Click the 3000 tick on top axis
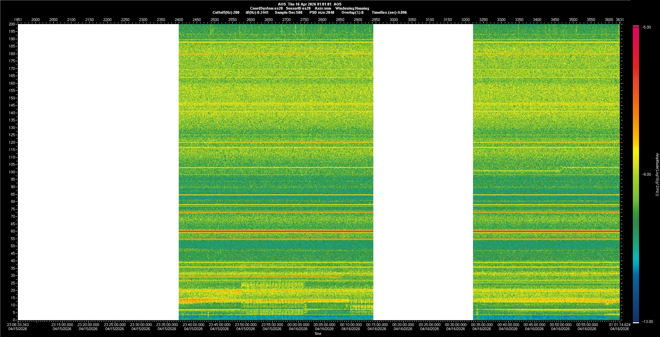The height and width of the screenshot is (337, 660). click(x=394, y=20)
